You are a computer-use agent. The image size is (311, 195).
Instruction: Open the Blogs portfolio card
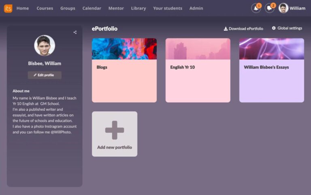coord(124,70)
